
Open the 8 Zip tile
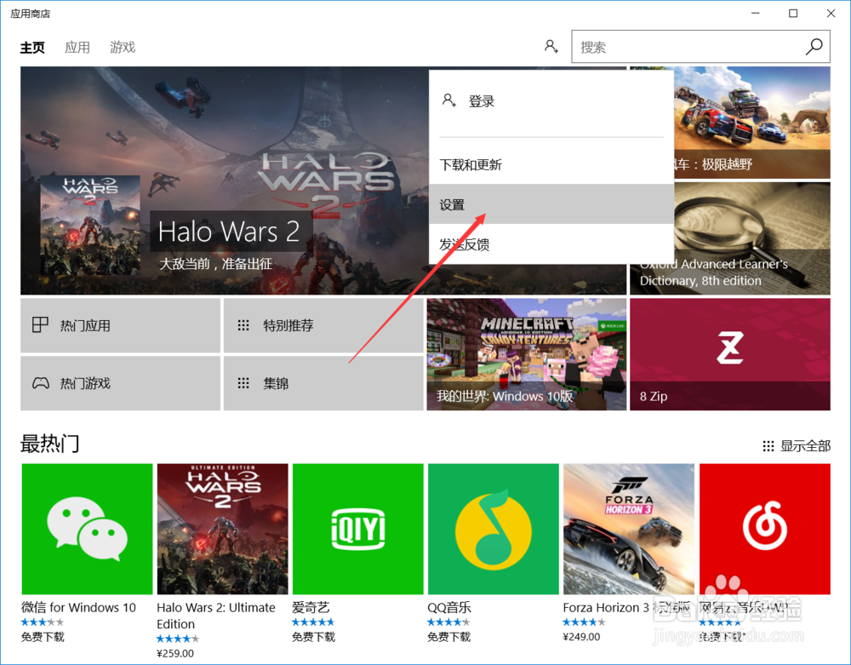point(730,354)
